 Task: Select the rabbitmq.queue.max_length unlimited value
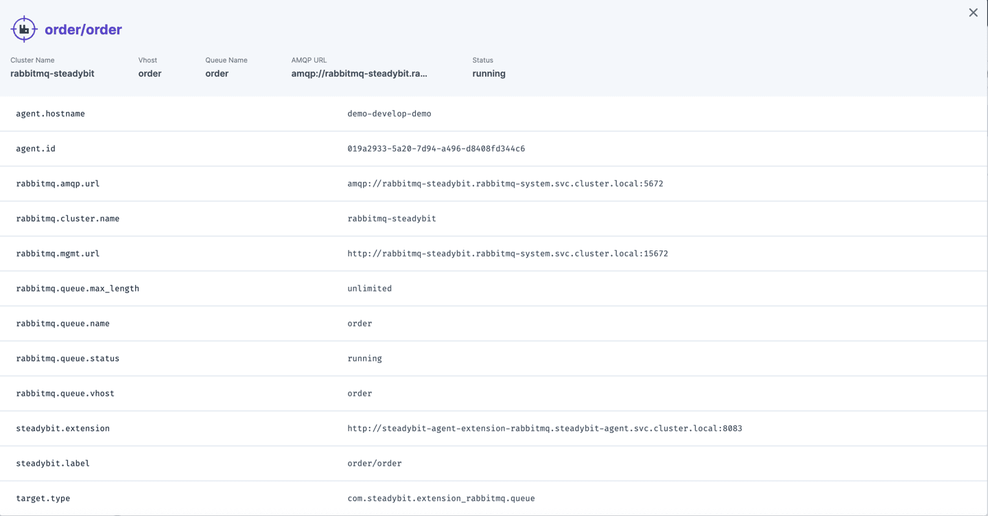[369, 288]
